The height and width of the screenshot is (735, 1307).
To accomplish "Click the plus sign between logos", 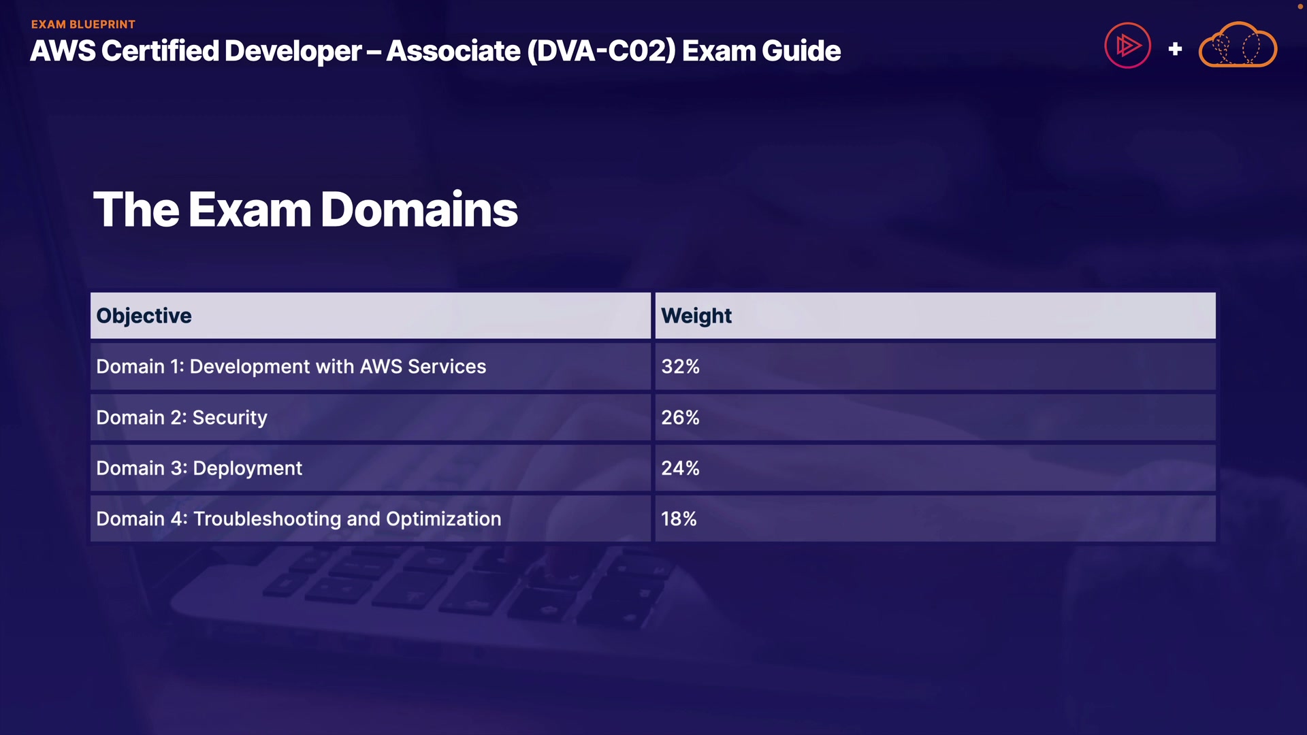I will [x=1175, y=49].
